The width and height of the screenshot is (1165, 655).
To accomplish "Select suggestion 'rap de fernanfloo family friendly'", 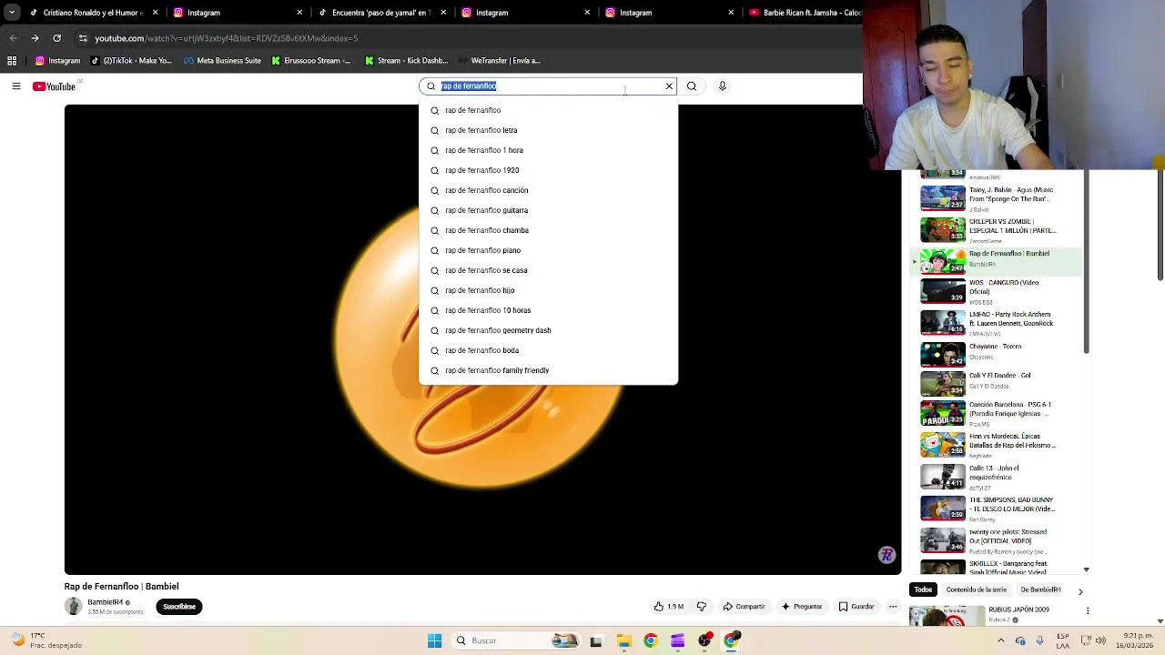I will click(548, 370).
